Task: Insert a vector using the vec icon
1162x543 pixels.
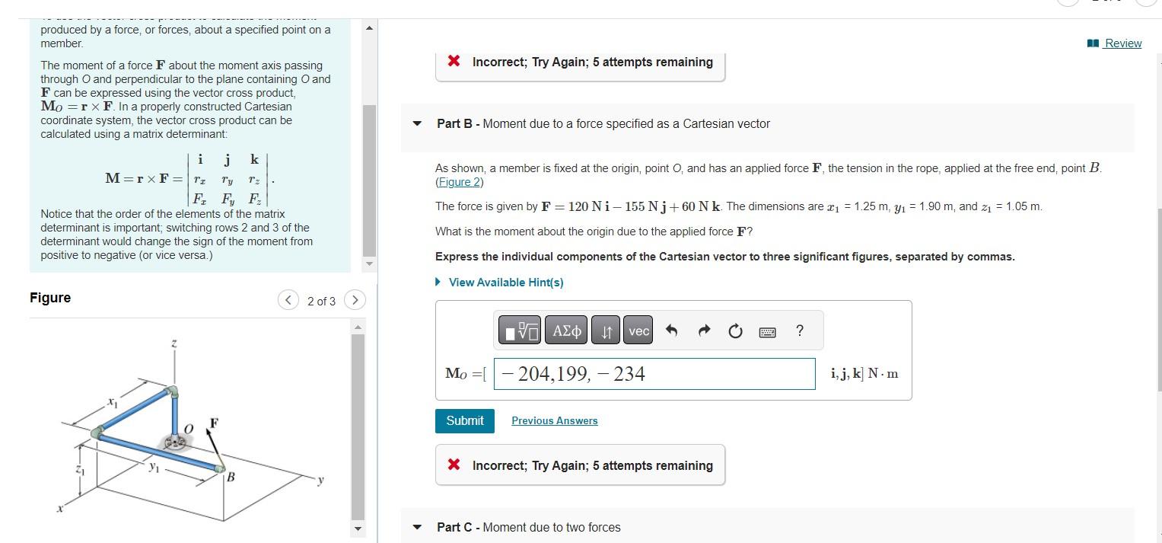Action: coord(638,330)
